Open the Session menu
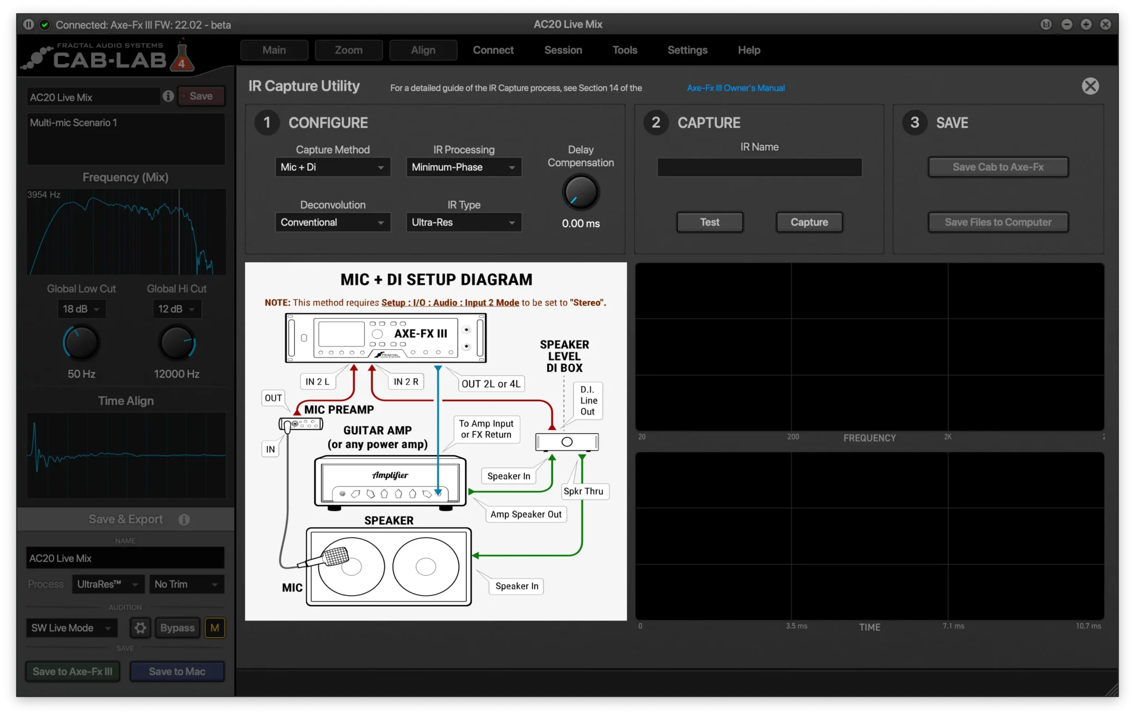The width and height of the screenshot is (1135, 716). pos(563,50)
